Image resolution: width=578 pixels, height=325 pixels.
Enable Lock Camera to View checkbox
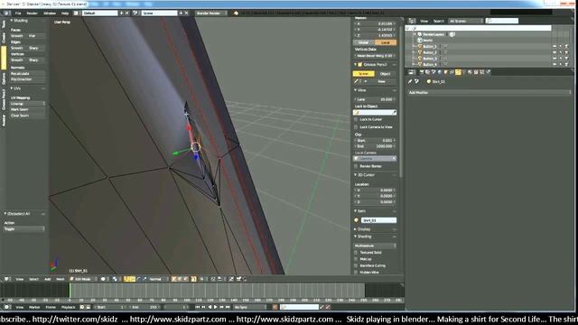[356, 127]
